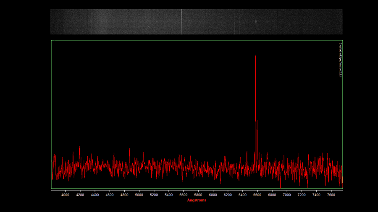
Task: Click the 5800 wavelength tick label
Action: pos(198,195)
